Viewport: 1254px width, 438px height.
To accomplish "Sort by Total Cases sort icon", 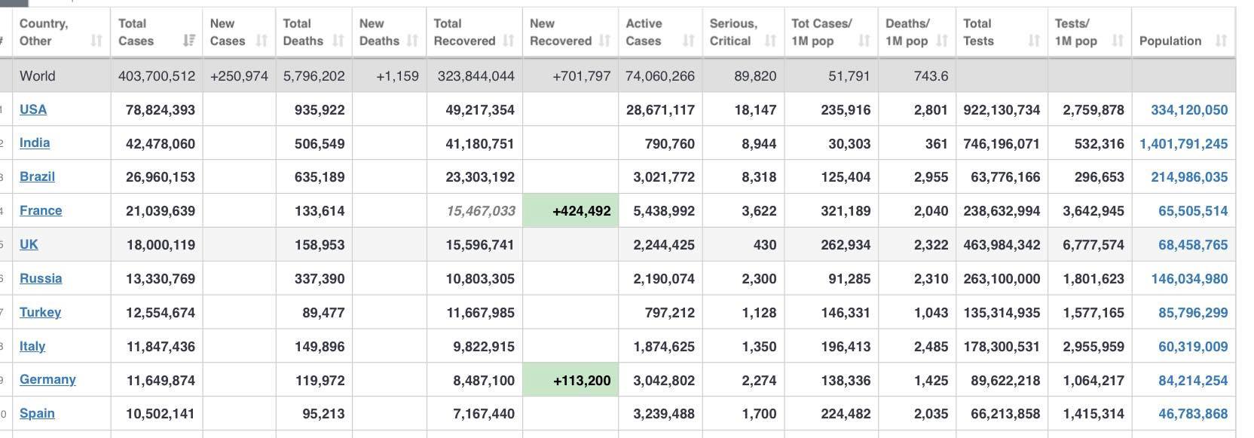I will click(x=189, y=41).
